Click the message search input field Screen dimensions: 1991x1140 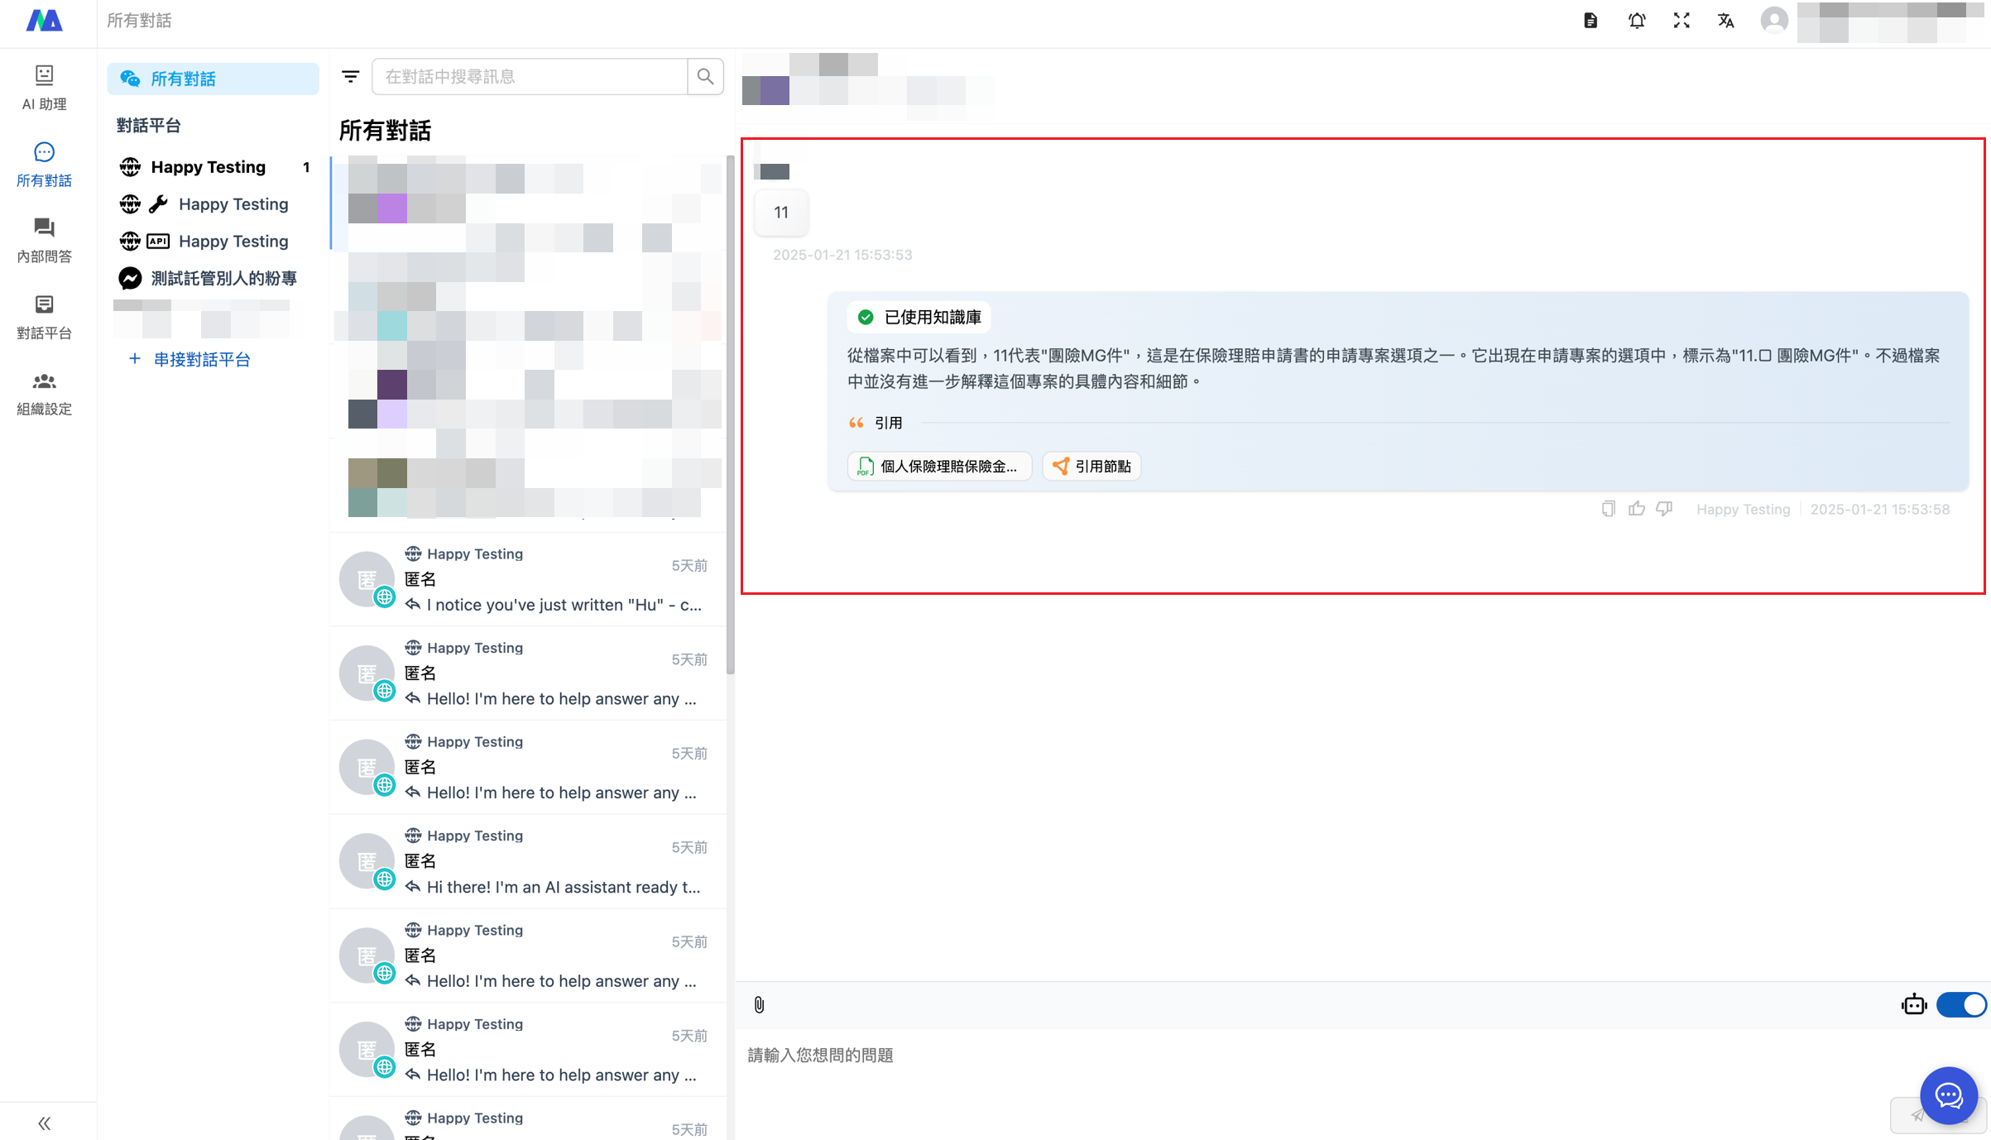pos(530,76)
